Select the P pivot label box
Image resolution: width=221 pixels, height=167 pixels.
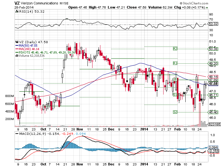click(175, 80)
